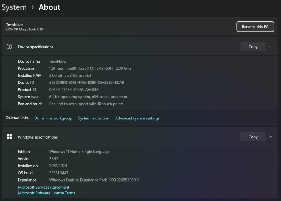
Task: Copy the Windows specifications
Action: (253, 137)
